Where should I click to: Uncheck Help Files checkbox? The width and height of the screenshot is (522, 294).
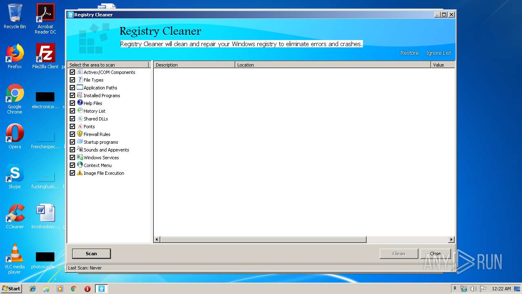click(x=72, y=103)
